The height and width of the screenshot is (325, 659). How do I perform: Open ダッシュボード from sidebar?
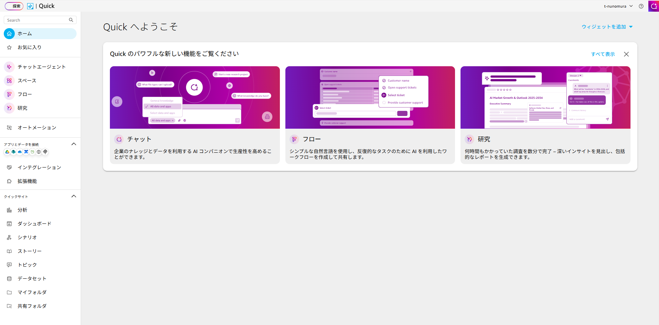tap(34, 224)
